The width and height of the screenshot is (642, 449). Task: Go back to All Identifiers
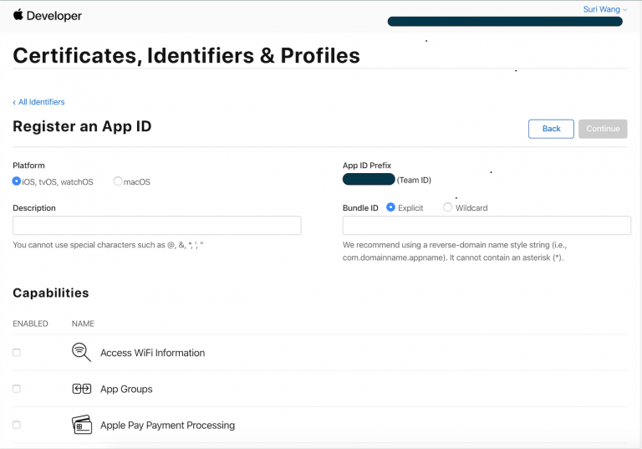point(38,102)
